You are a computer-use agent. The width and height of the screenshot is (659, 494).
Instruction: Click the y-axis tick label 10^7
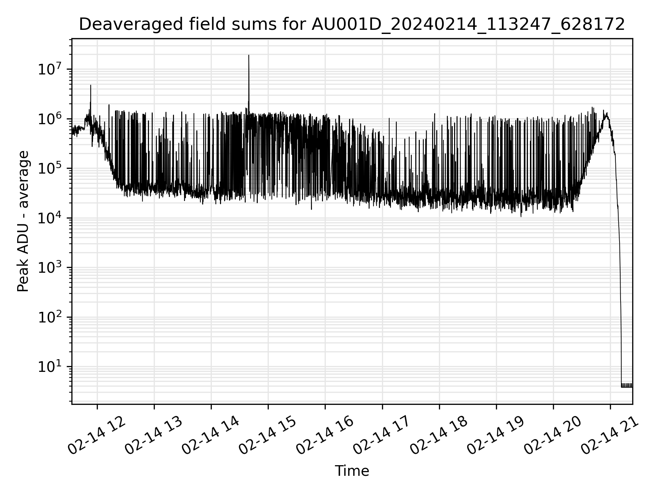[49, 69]
